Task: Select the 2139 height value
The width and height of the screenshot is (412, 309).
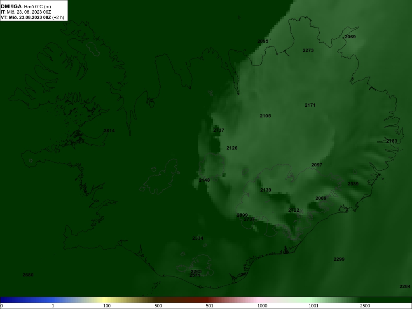Action: (x=266, y=190)
